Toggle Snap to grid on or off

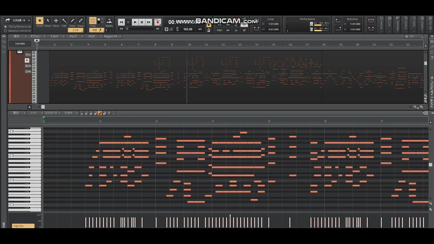tap(93, 21)
